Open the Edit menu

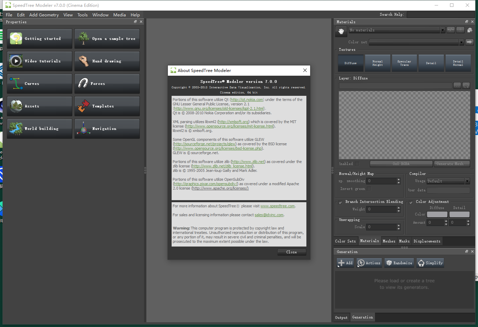point(21,15)
